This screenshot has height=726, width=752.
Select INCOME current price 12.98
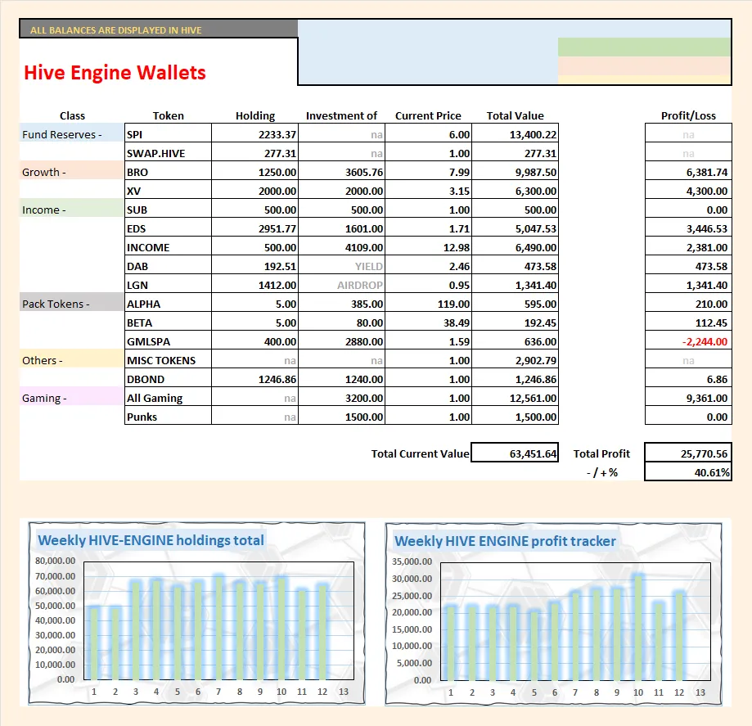[428, 247]
